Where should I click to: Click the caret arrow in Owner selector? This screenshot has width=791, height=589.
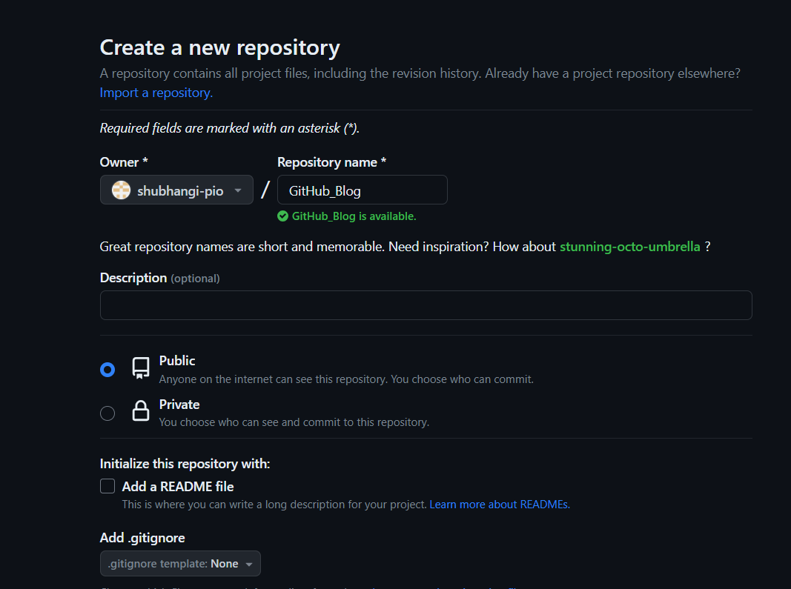click(238, 190)
